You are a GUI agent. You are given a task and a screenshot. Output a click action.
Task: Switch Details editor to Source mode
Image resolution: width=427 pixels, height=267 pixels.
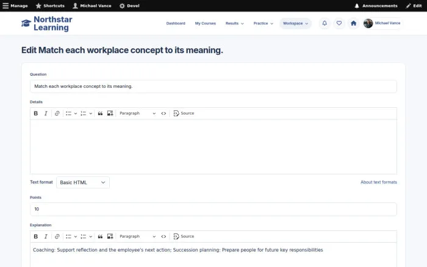[184, 113]
